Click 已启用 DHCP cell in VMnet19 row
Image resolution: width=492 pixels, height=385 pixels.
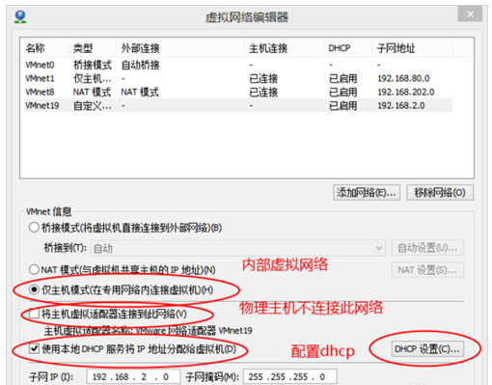[342, 105]
